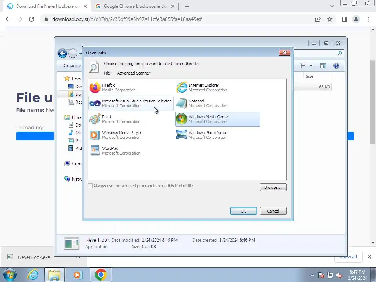Open the Explorer help icon
Screen dimensions: 376x282
tap(336, 66)
